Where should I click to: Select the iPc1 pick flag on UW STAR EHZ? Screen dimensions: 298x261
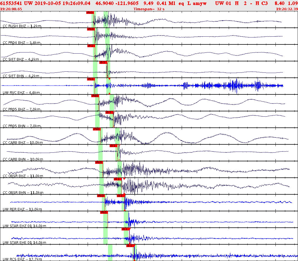(103, 212)
